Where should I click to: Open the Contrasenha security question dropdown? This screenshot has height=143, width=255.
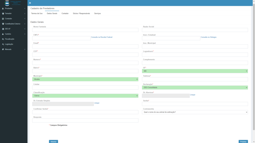coord(195,112)
